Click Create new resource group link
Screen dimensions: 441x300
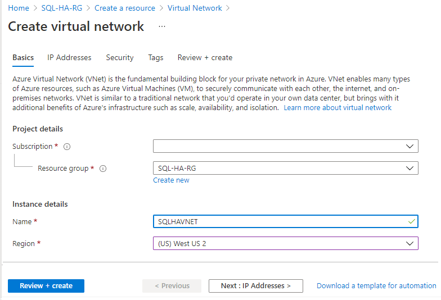tap(171, 180)
